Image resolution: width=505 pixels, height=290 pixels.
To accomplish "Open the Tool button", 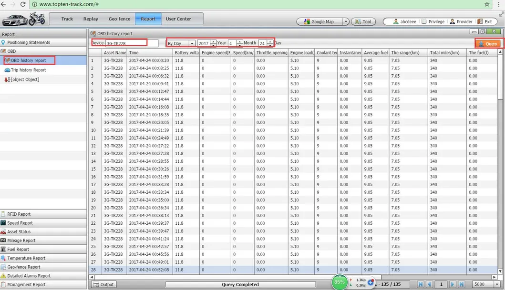I will (363, 21).
